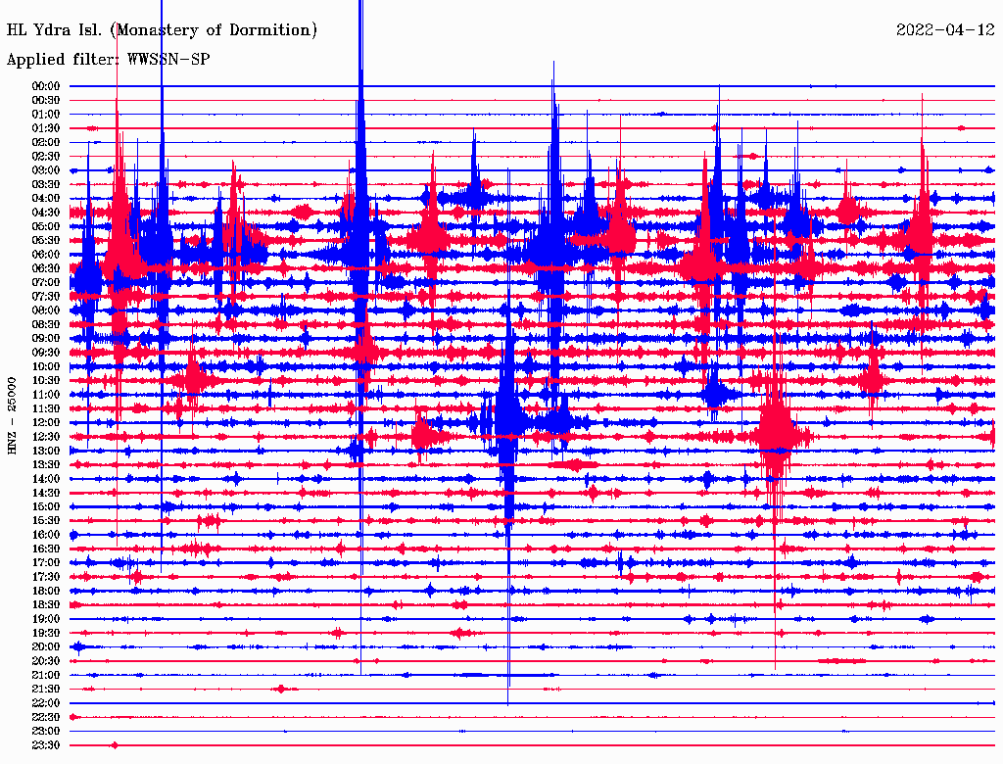Click the 16:00 time label
The image size is (1003, 764).
(45, 535)
